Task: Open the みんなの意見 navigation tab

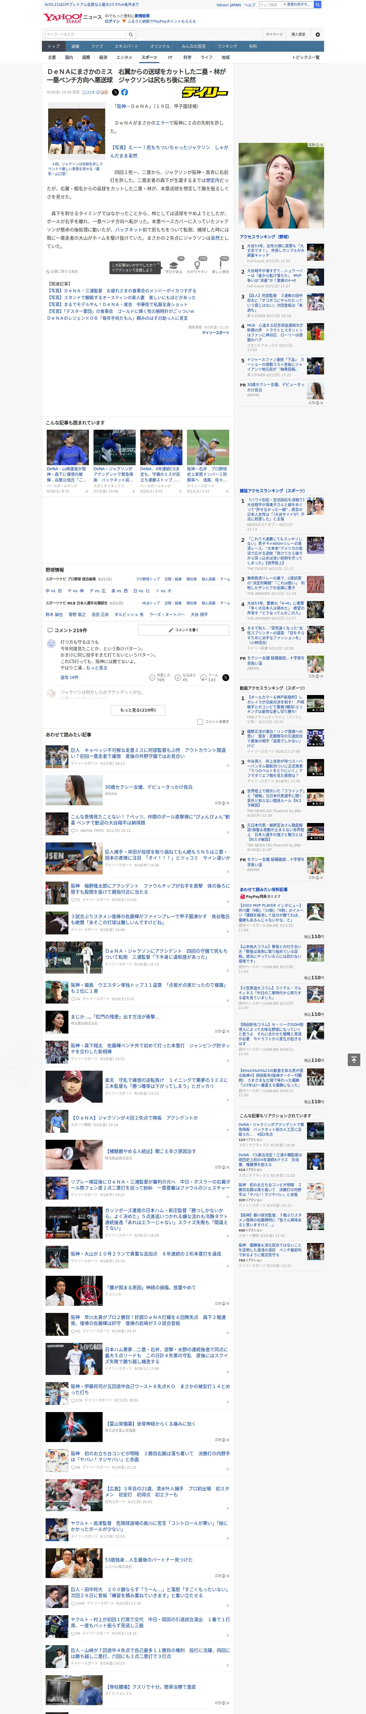Action: point(193,46)
